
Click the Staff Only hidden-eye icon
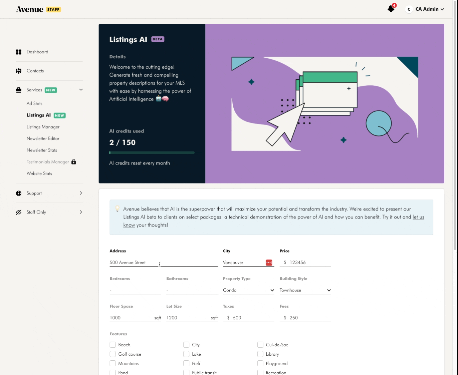(19, 212)
